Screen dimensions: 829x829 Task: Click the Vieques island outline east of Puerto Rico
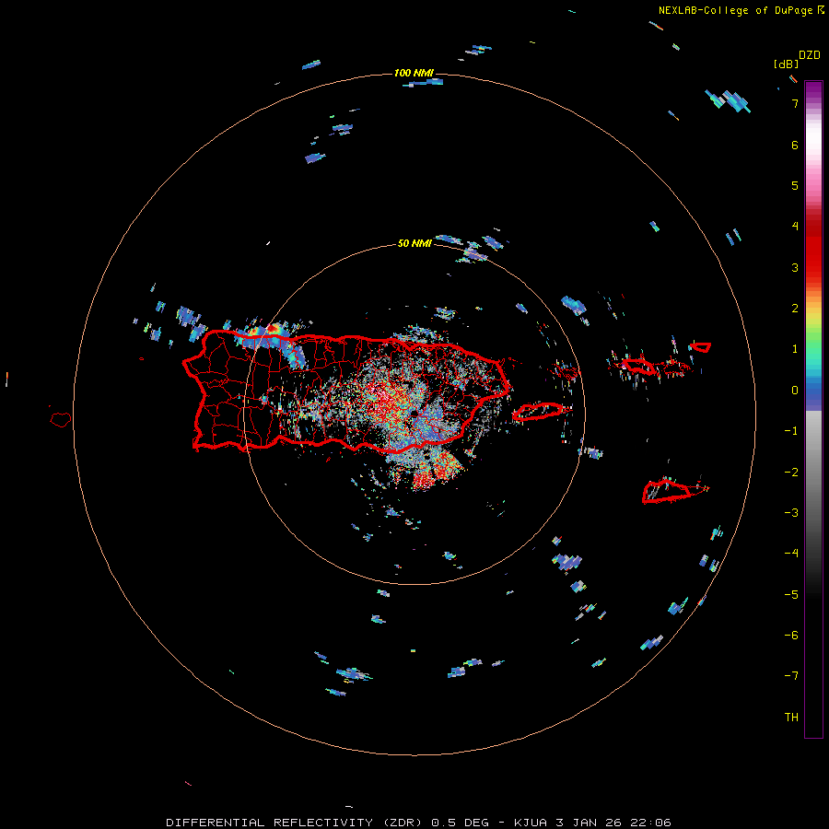tap(541, 411)
